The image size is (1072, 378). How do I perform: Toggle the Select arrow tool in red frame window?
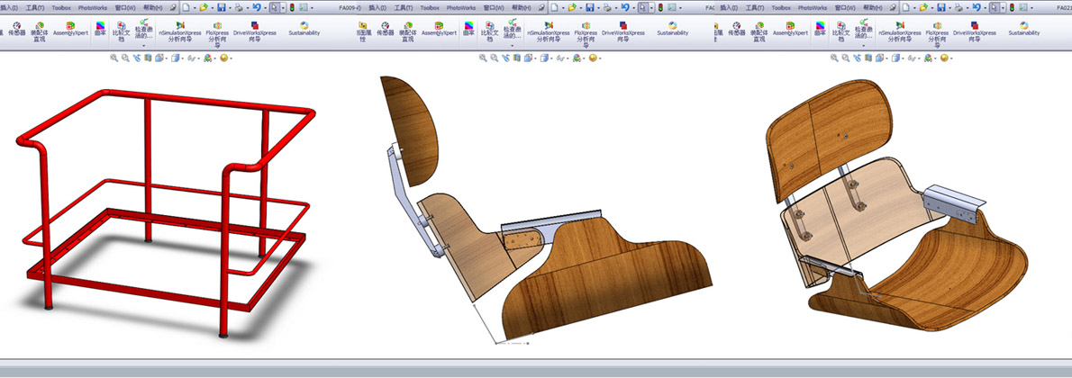click(274, 7)
